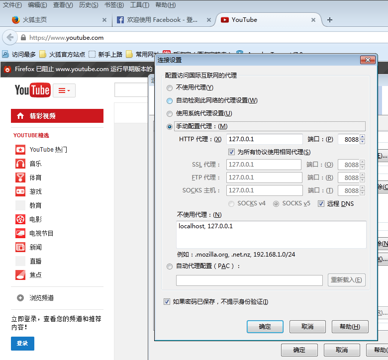388x360 pixels.
Task: Click the 体育 medal icon
Action: click(20, 178)
